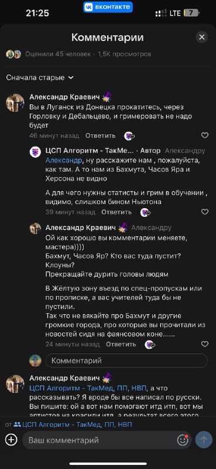This screenshot has width=216, height=469.
Task: Open the ЦСП Алгоритм community avatar
Action: (x=35, y=152)
